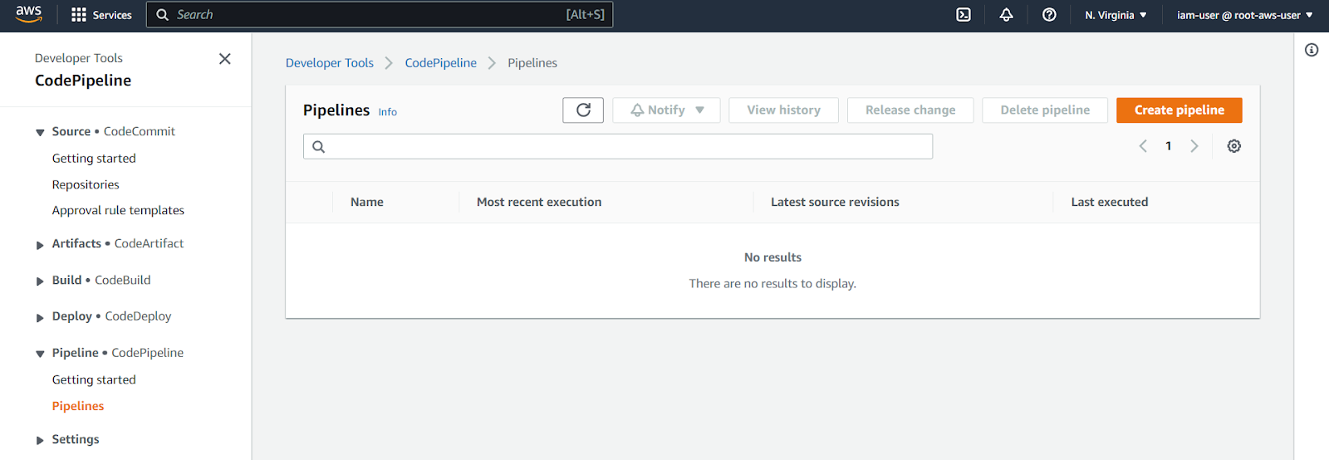Click the Delete pipeline button
Screen dimensions: 1329x460
tap(1045, 110)
